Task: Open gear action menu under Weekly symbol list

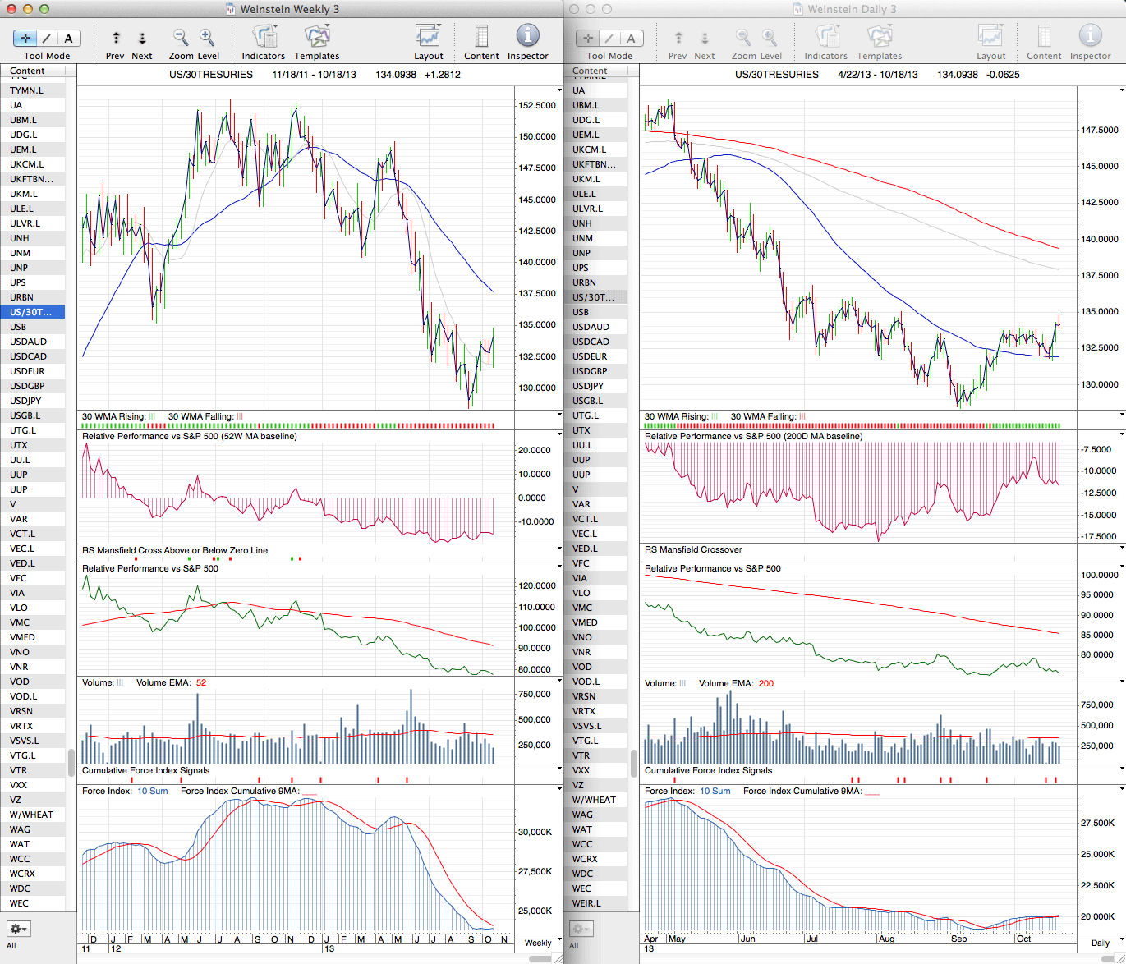Action: click(18, 929)
